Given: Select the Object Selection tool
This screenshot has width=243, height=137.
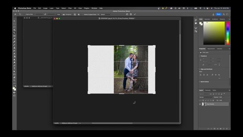Looking at the screenshot, I should click(x=14, y=30).
